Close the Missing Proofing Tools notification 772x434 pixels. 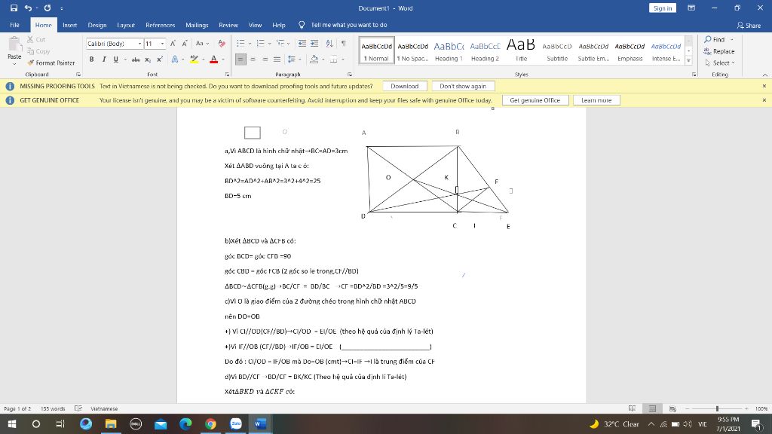pos(764,86)
